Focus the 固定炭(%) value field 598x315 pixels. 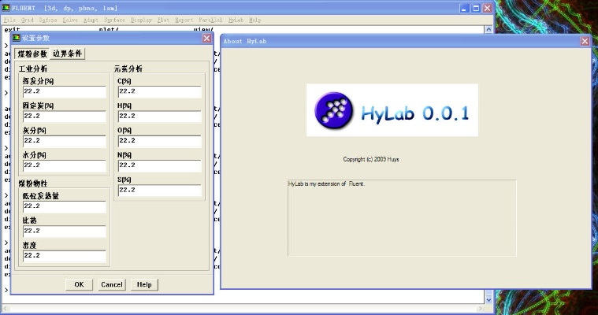[x=63, y=117]
